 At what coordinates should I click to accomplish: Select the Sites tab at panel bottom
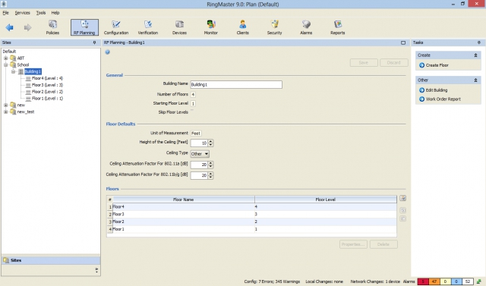coord(51,261)
